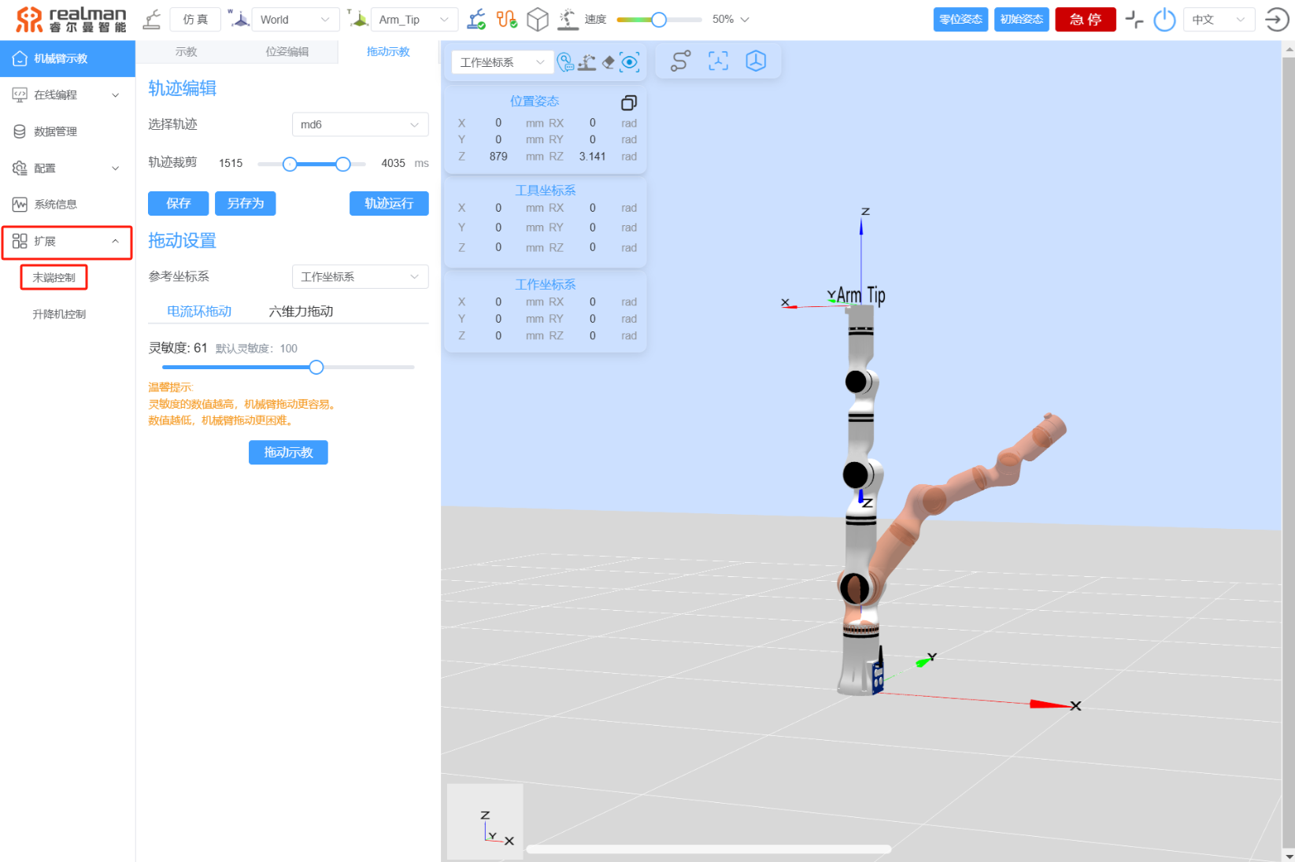The width and height of the screenshot is (1295, 862).
Task: Click the blue power icon
Action: pyautogui.click(x=1164, y=20)
